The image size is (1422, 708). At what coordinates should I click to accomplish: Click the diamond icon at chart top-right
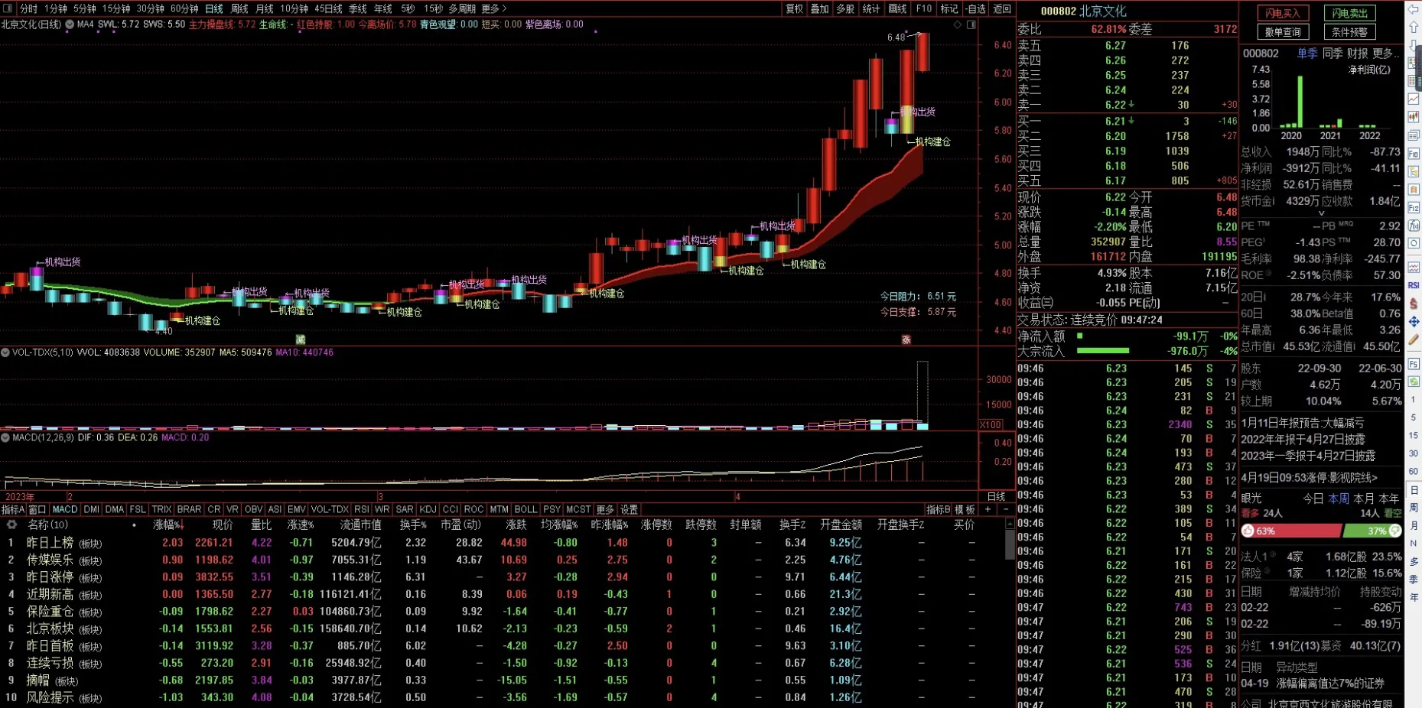tap(957, 24)
